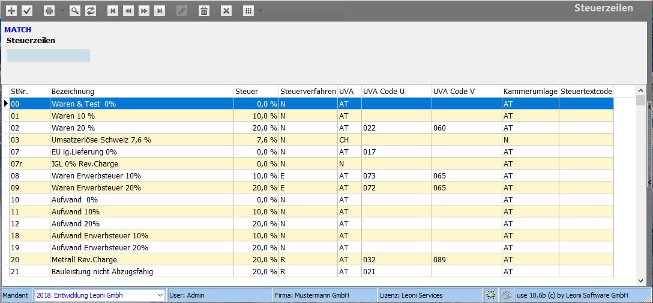653x303 pixels.
Task: Click the pencil edit icon
Action: tap(182, 11)
